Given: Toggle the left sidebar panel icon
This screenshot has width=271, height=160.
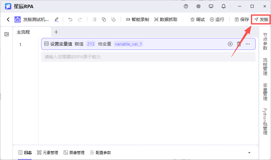Looking at the screenshot, I should pos(7,34).
